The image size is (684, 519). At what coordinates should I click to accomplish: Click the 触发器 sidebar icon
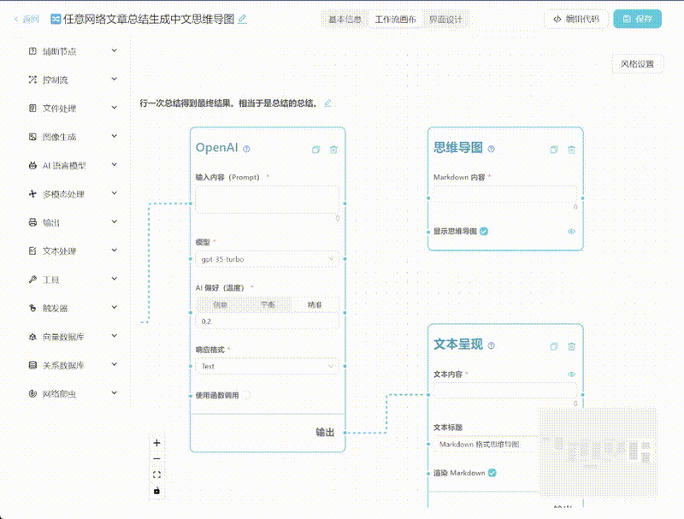coord(32,308)
